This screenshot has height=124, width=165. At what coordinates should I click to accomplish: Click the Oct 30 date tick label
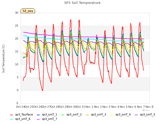click(x=72, y=107)
